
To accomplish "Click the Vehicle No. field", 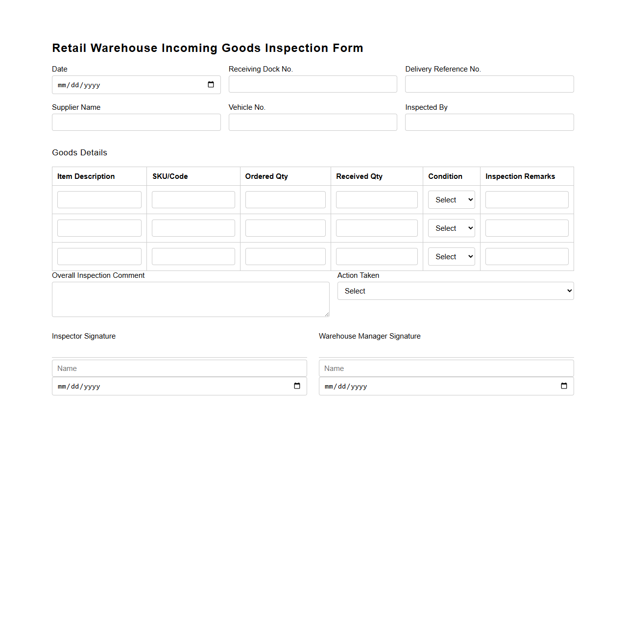I will coord(313,122).
